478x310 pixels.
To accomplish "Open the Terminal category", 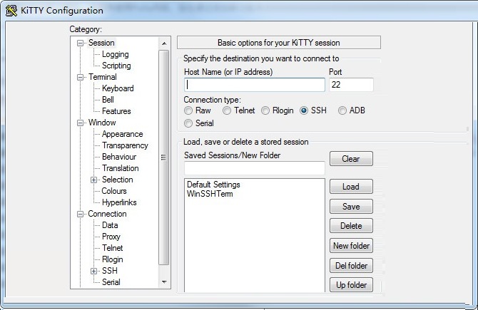I will click(103, 77).
